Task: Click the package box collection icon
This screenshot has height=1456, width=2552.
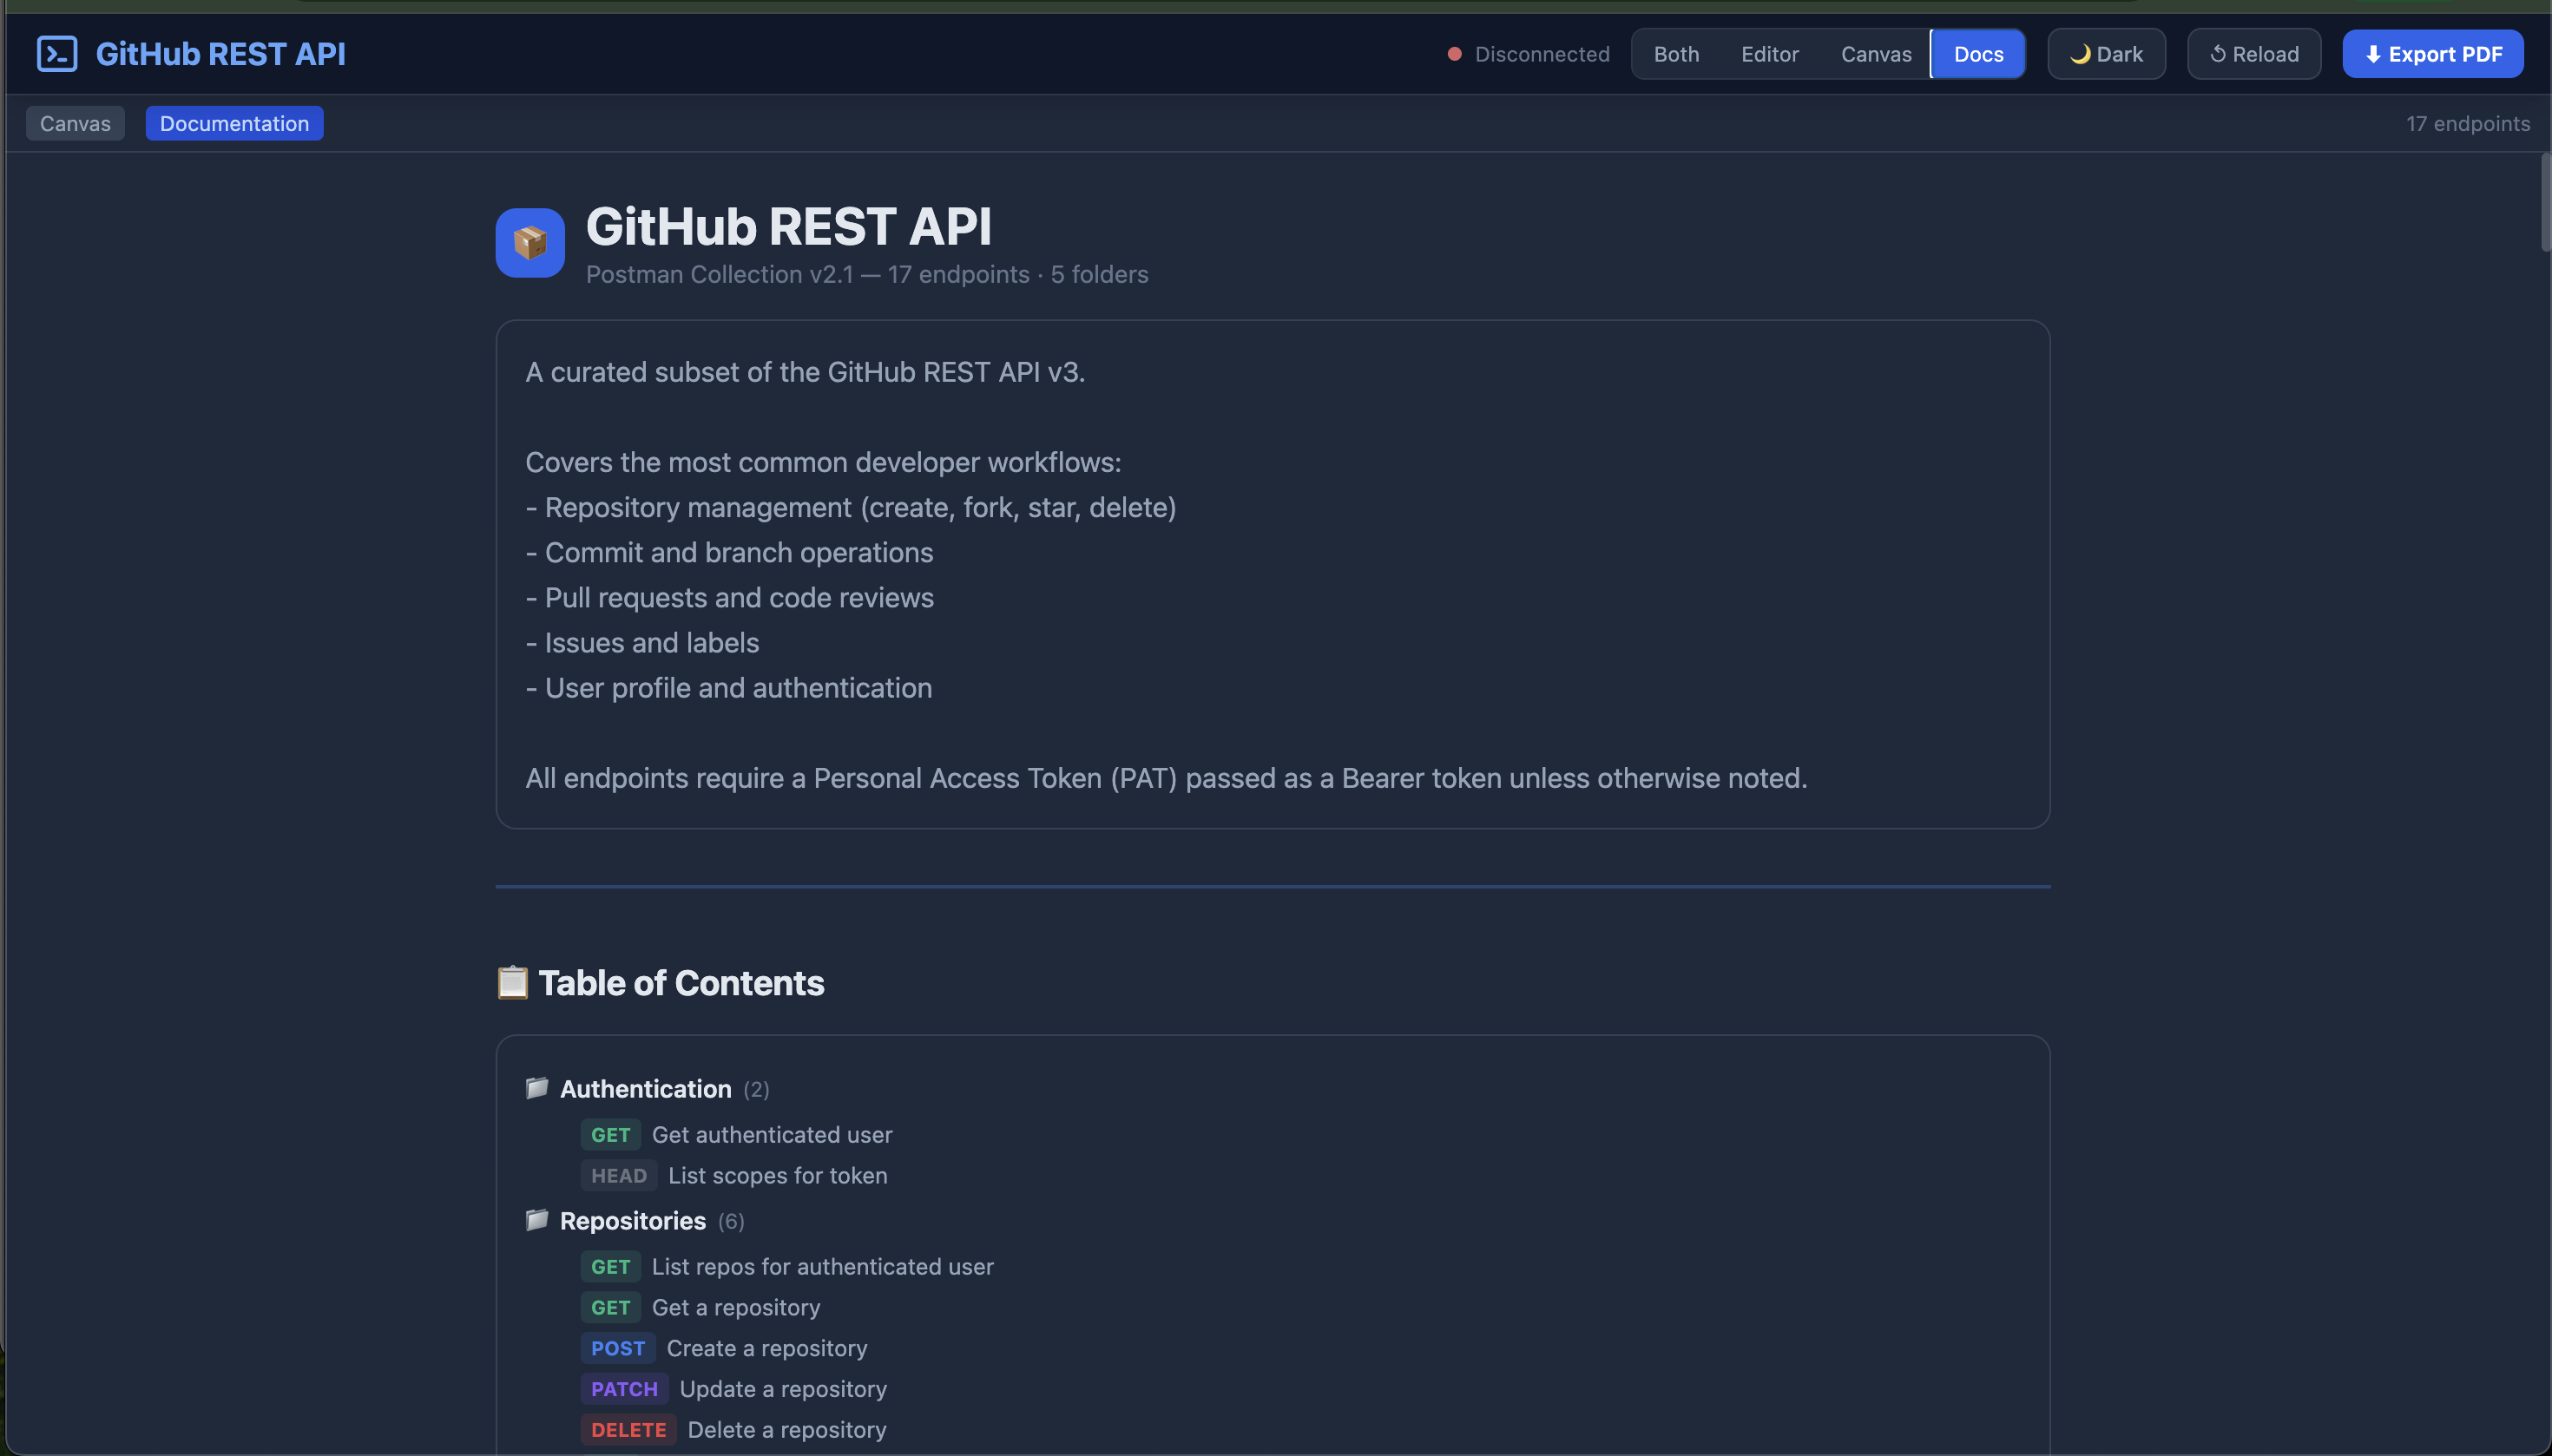Action: pyautogui.click(x=530, y=243)
